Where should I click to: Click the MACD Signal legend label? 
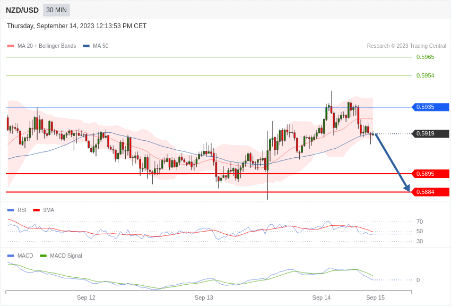tap(66, 256)
